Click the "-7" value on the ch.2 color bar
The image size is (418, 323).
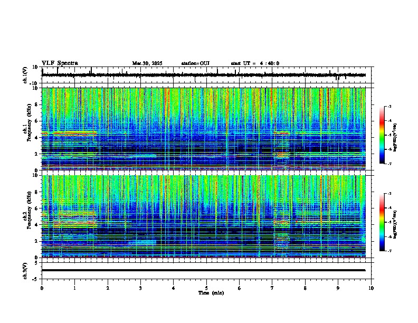coord(389,251)
